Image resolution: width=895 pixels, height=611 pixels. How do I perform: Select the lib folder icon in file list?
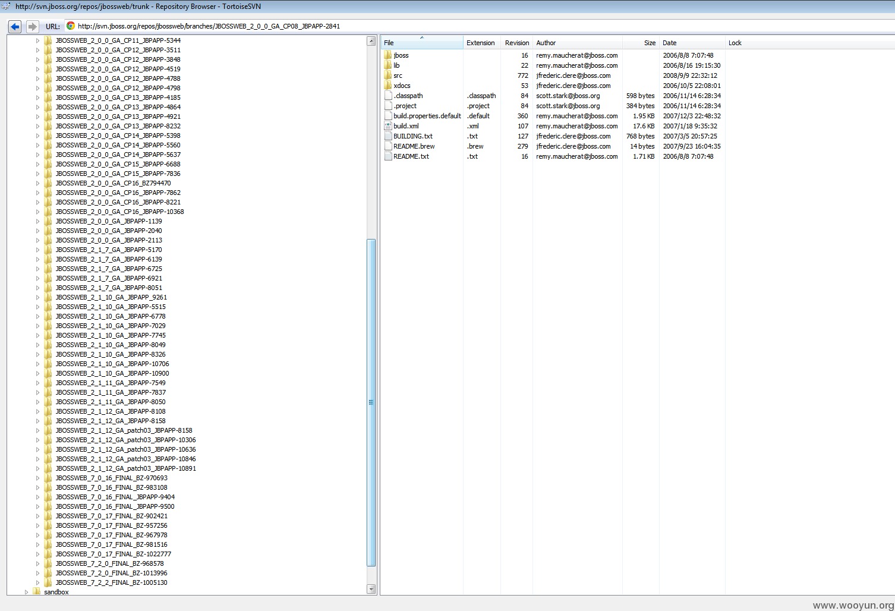[388, 65]
